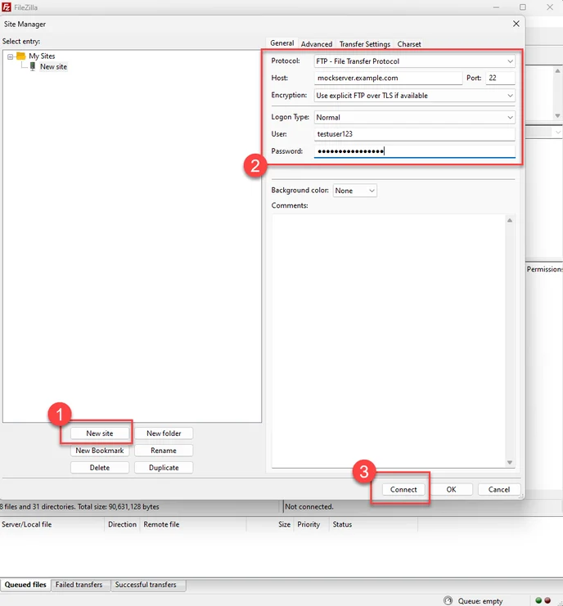Click the red activity LED indicator
Screen dimensions: 563x606
point(547,600)
